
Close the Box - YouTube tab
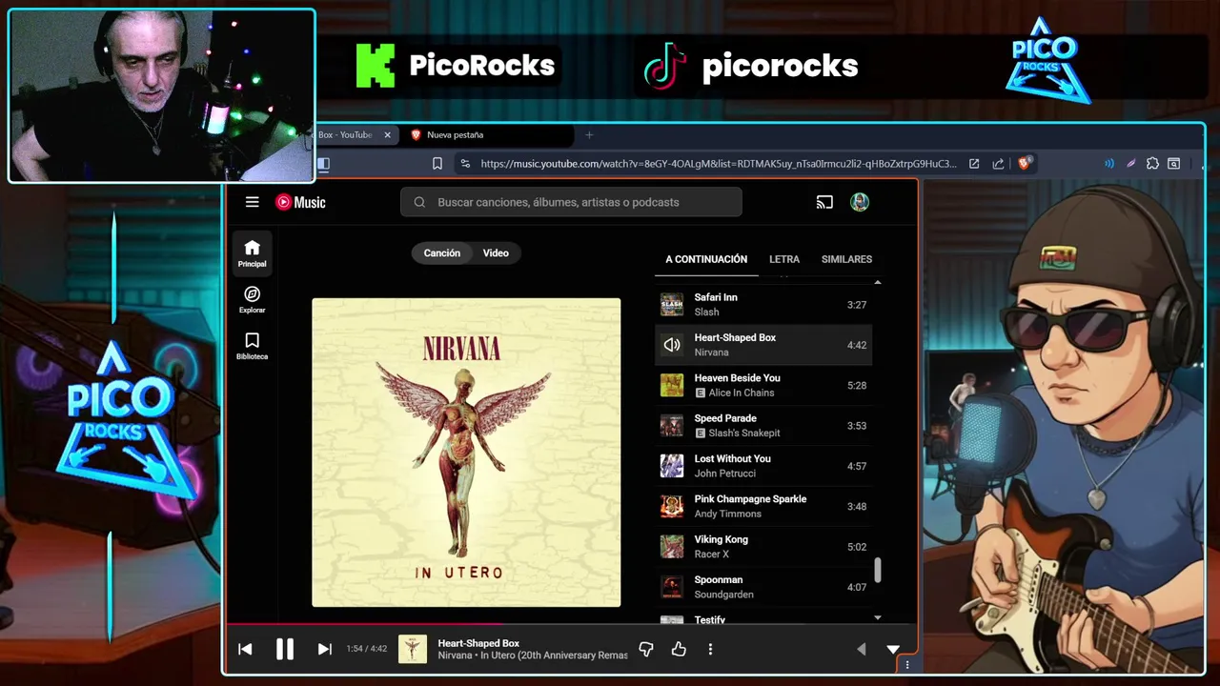click(x=387, y=135)
